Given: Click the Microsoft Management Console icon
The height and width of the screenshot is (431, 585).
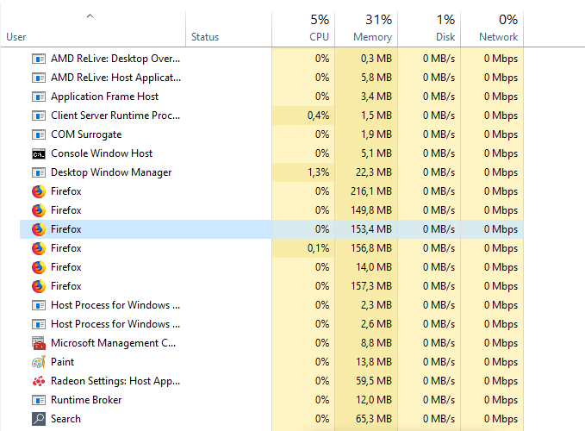Looking at the screenshot, I should point(39,343).
